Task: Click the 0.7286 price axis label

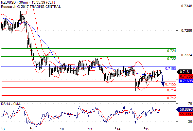Action: click(186, 30)
